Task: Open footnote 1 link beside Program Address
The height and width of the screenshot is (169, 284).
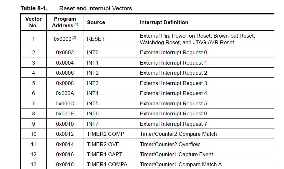Action: click(76, 24)
